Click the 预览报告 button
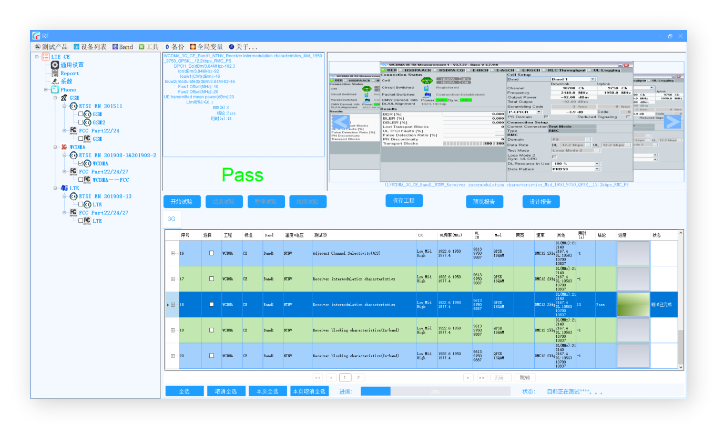 pyautogui.click(x=484, y=202)
